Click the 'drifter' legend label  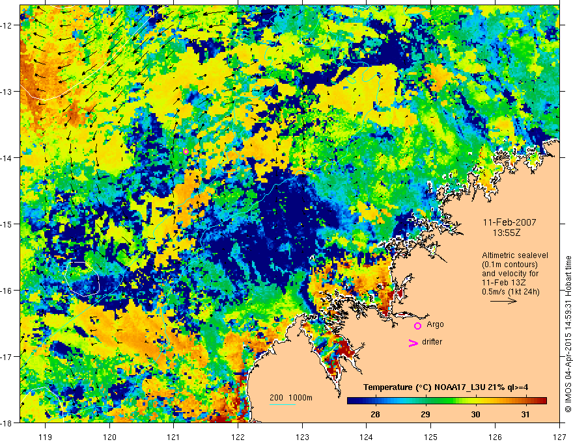[x=432, y=342]
